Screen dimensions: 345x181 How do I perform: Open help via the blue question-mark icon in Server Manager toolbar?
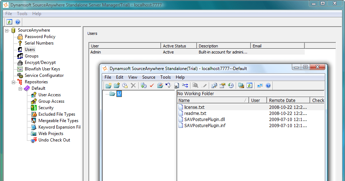(x=18, y=22)
